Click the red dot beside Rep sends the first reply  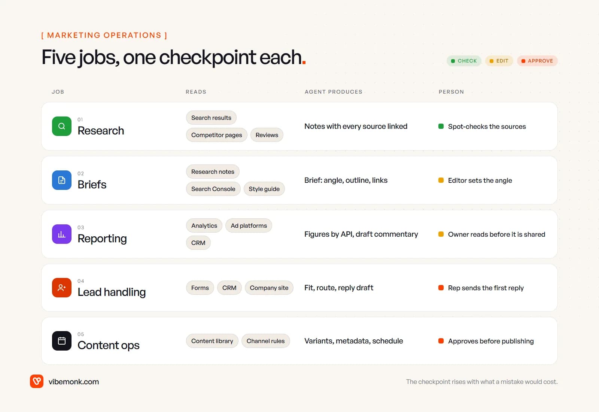(x=441, y=288)
